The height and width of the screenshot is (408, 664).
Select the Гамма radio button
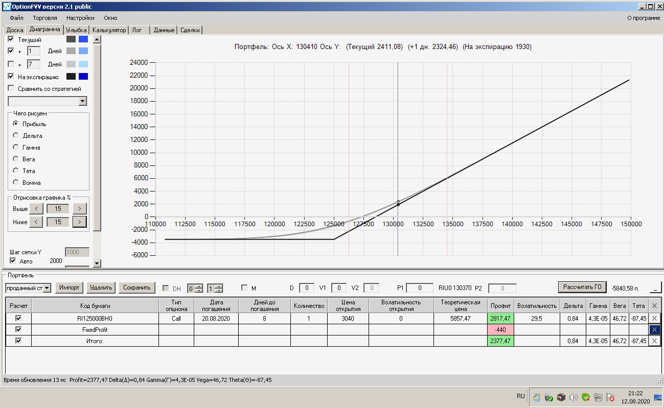click(x=16, y=147)
